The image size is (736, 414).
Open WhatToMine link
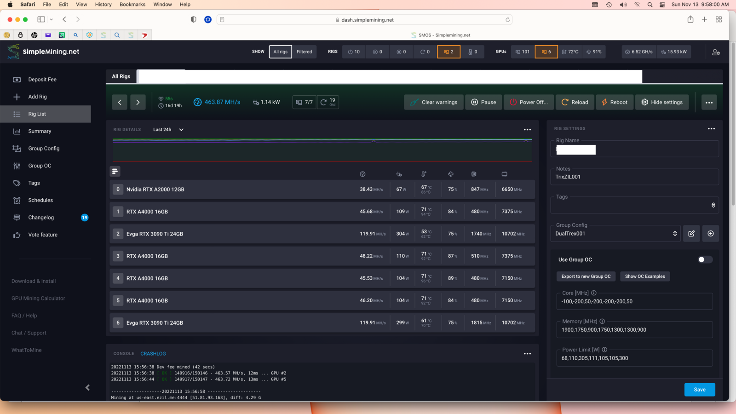[27, 350]
